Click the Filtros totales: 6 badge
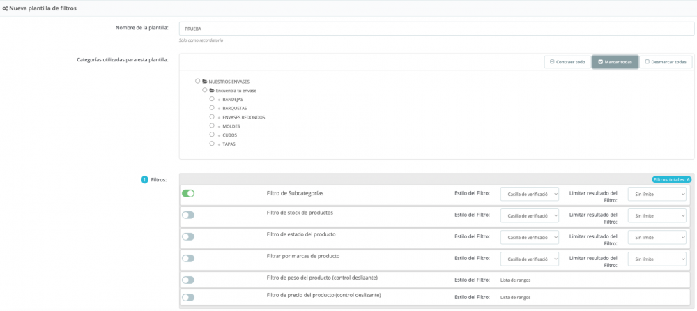This screenshot has height=311, width=697. [671, 179]
